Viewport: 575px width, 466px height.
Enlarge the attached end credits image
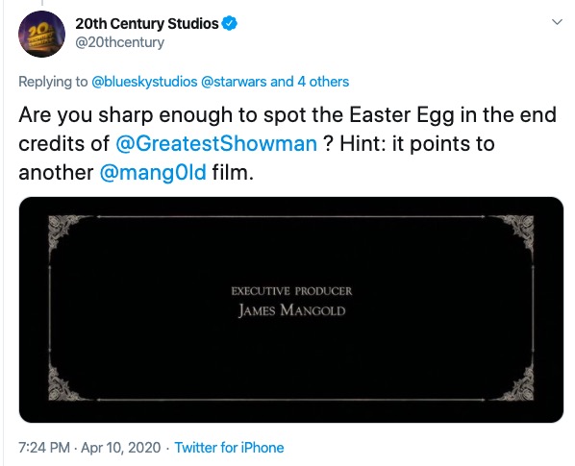(291, 309)
